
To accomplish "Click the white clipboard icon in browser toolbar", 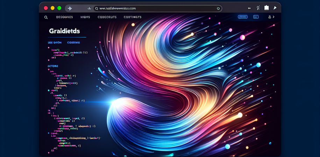I will tap(266, 8).
